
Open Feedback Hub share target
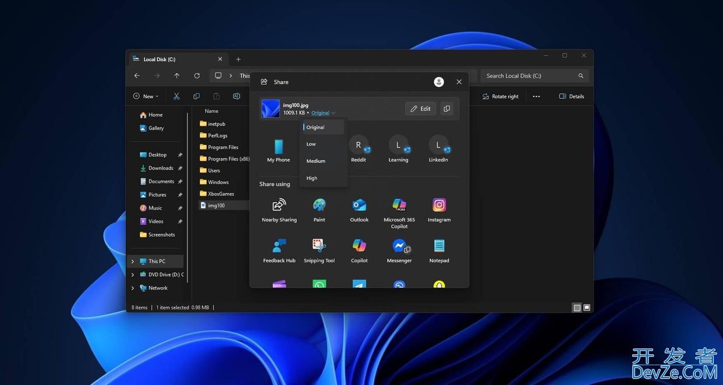point(279,251)
